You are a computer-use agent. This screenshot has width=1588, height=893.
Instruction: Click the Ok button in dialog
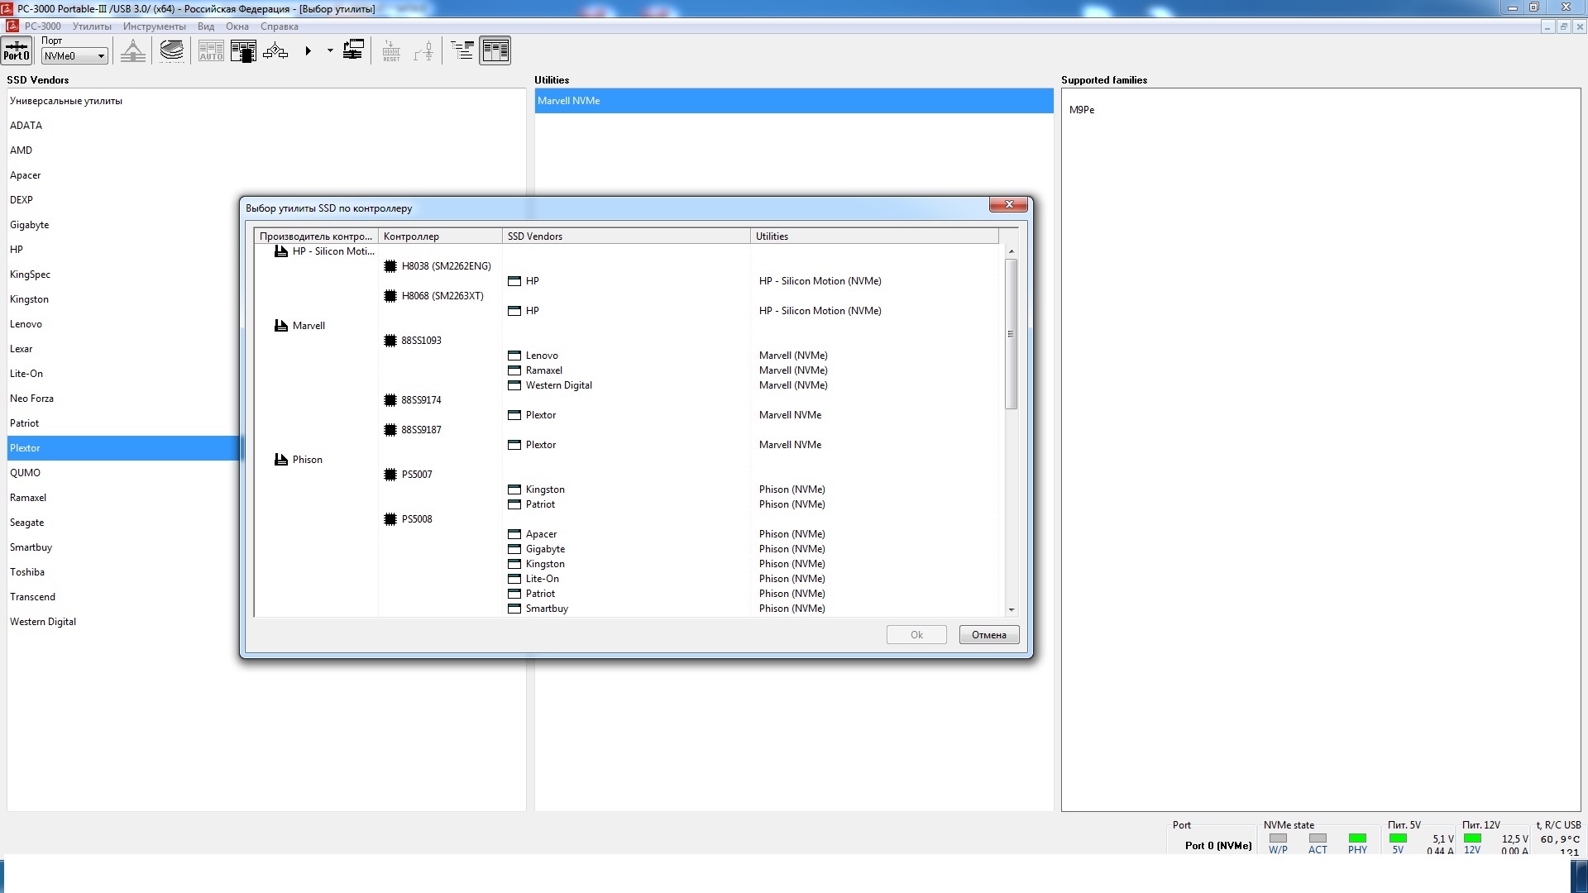(x=916, y=635)
